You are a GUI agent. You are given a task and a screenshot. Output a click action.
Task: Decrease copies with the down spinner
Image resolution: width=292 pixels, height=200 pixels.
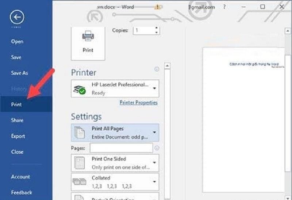[157, 33]
